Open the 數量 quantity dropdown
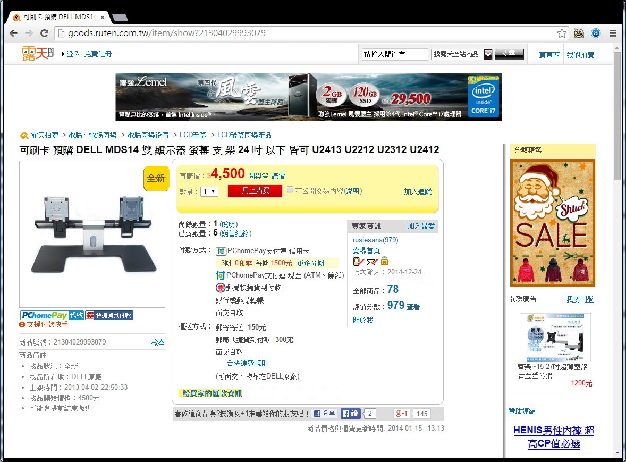Viewport: 626px width, 462px height. point(209,192)
